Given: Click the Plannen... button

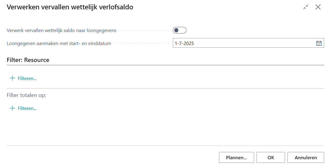Looking at the screenshot, I should pos(236,157).
